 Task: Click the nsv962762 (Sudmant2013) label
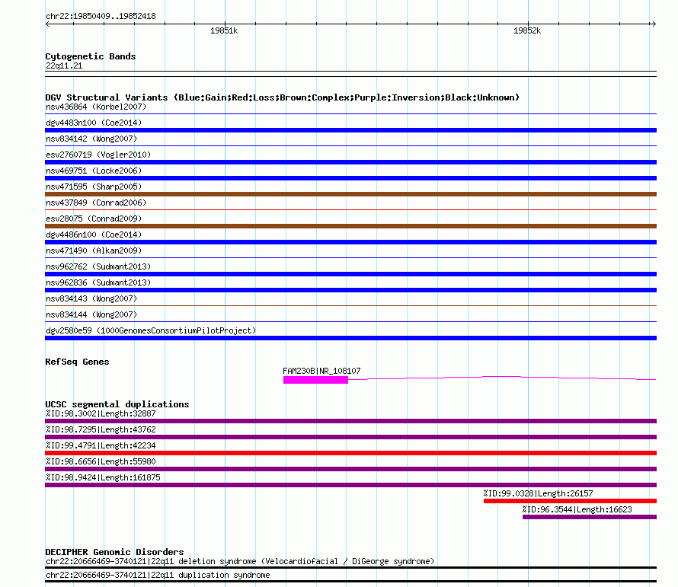tap(98, 266)
